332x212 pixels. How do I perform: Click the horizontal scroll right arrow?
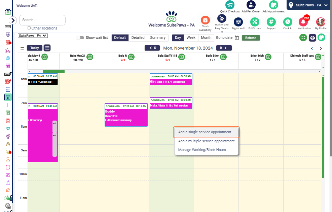[319, 71]
